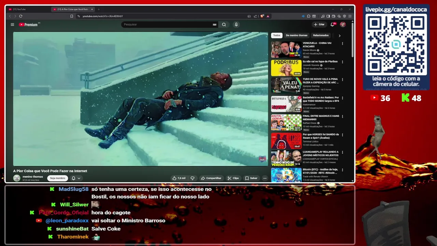Click the page vertical scrollbar

352,39
